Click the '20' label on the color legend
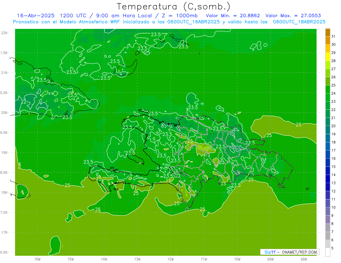The height and width of the screenshot is (263, 341). pyautogui.click(x=333, y=126)
